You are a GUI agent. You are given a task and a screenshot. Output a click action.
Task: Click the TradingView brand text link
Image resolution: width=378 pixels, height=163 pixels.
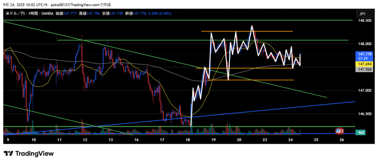pos(34,153)
